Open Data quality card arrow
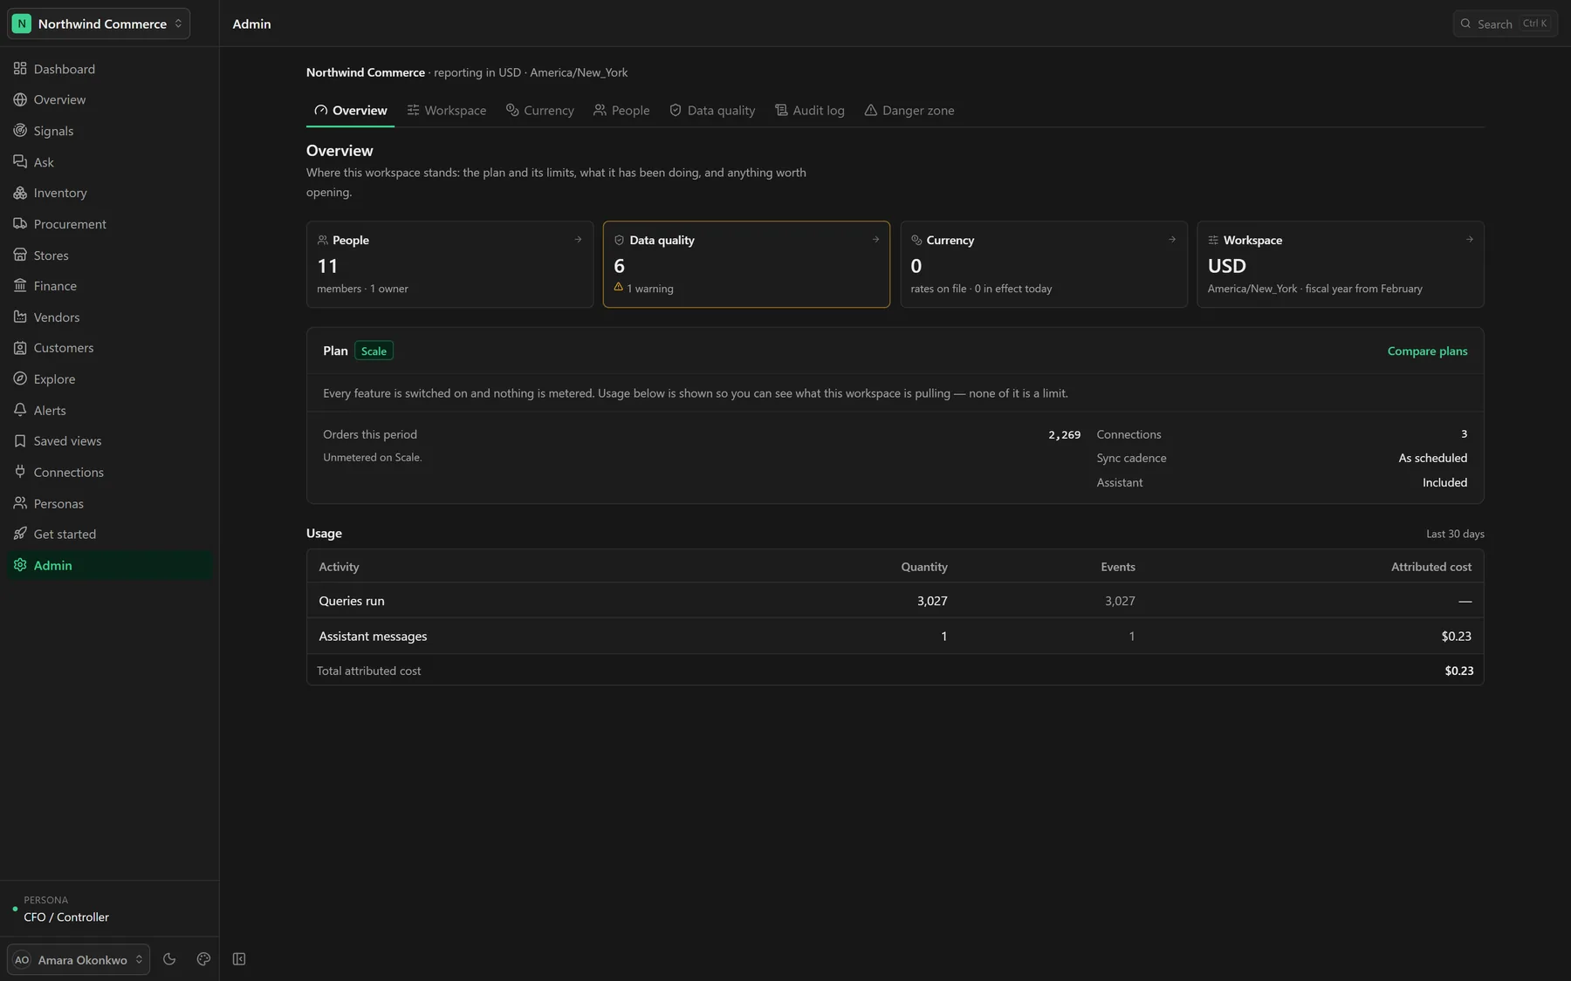 coord(875,239)
